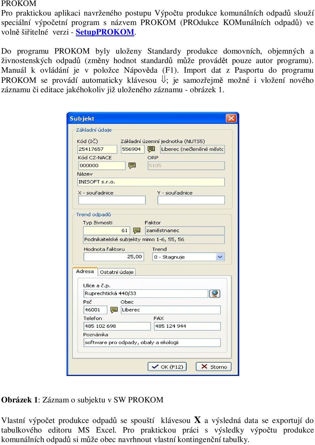Expand the Trend dropdown arrow
Viewport: 315px width, 445px height.
[x=220, y=257]
